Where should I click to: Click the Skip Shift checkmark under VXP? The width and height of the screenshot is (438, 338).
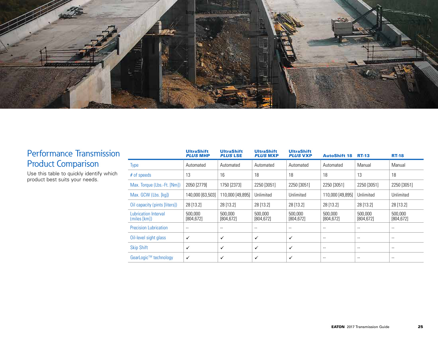[291, 248]
